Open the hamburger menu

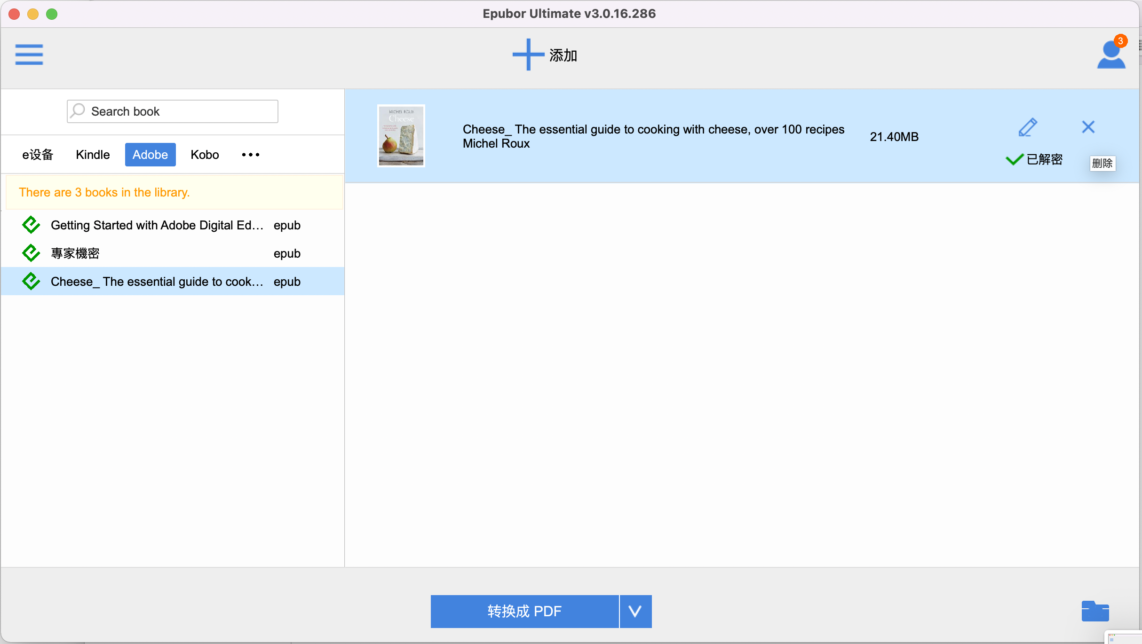tap(29, 55)
